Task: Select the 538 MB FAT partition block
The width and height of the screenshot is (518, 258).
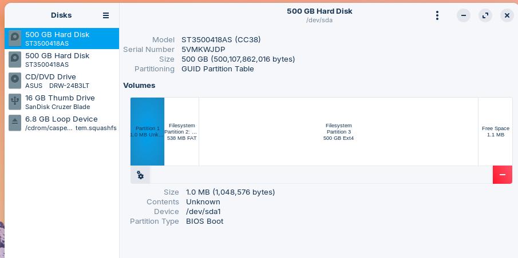Action: click(x=181, y=131)
